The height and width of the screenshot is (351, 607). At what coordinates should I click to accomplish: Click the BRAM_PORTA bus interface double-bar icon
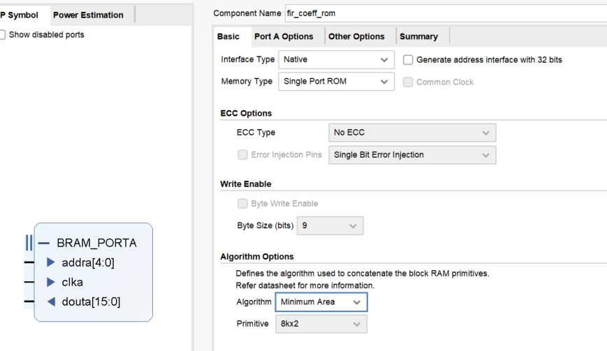29,243
